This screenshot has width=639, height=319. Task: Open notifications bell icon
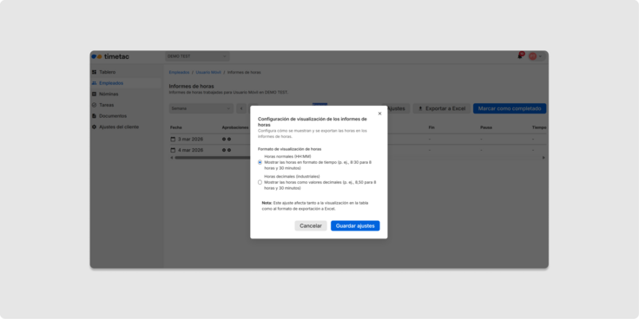coord(520,56)
